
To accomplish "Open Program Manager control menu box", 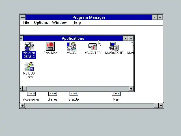I will point(23,17).
